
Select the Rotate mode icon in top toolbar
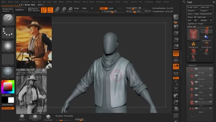(x=70, y=10)
